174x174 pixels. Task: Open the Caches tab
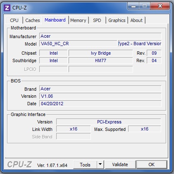click(x=33, y=20)
